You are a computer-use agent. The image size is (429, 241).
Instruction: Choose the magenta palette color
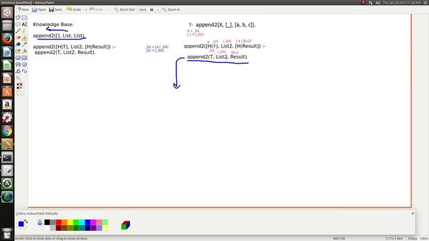pos(93,222)
